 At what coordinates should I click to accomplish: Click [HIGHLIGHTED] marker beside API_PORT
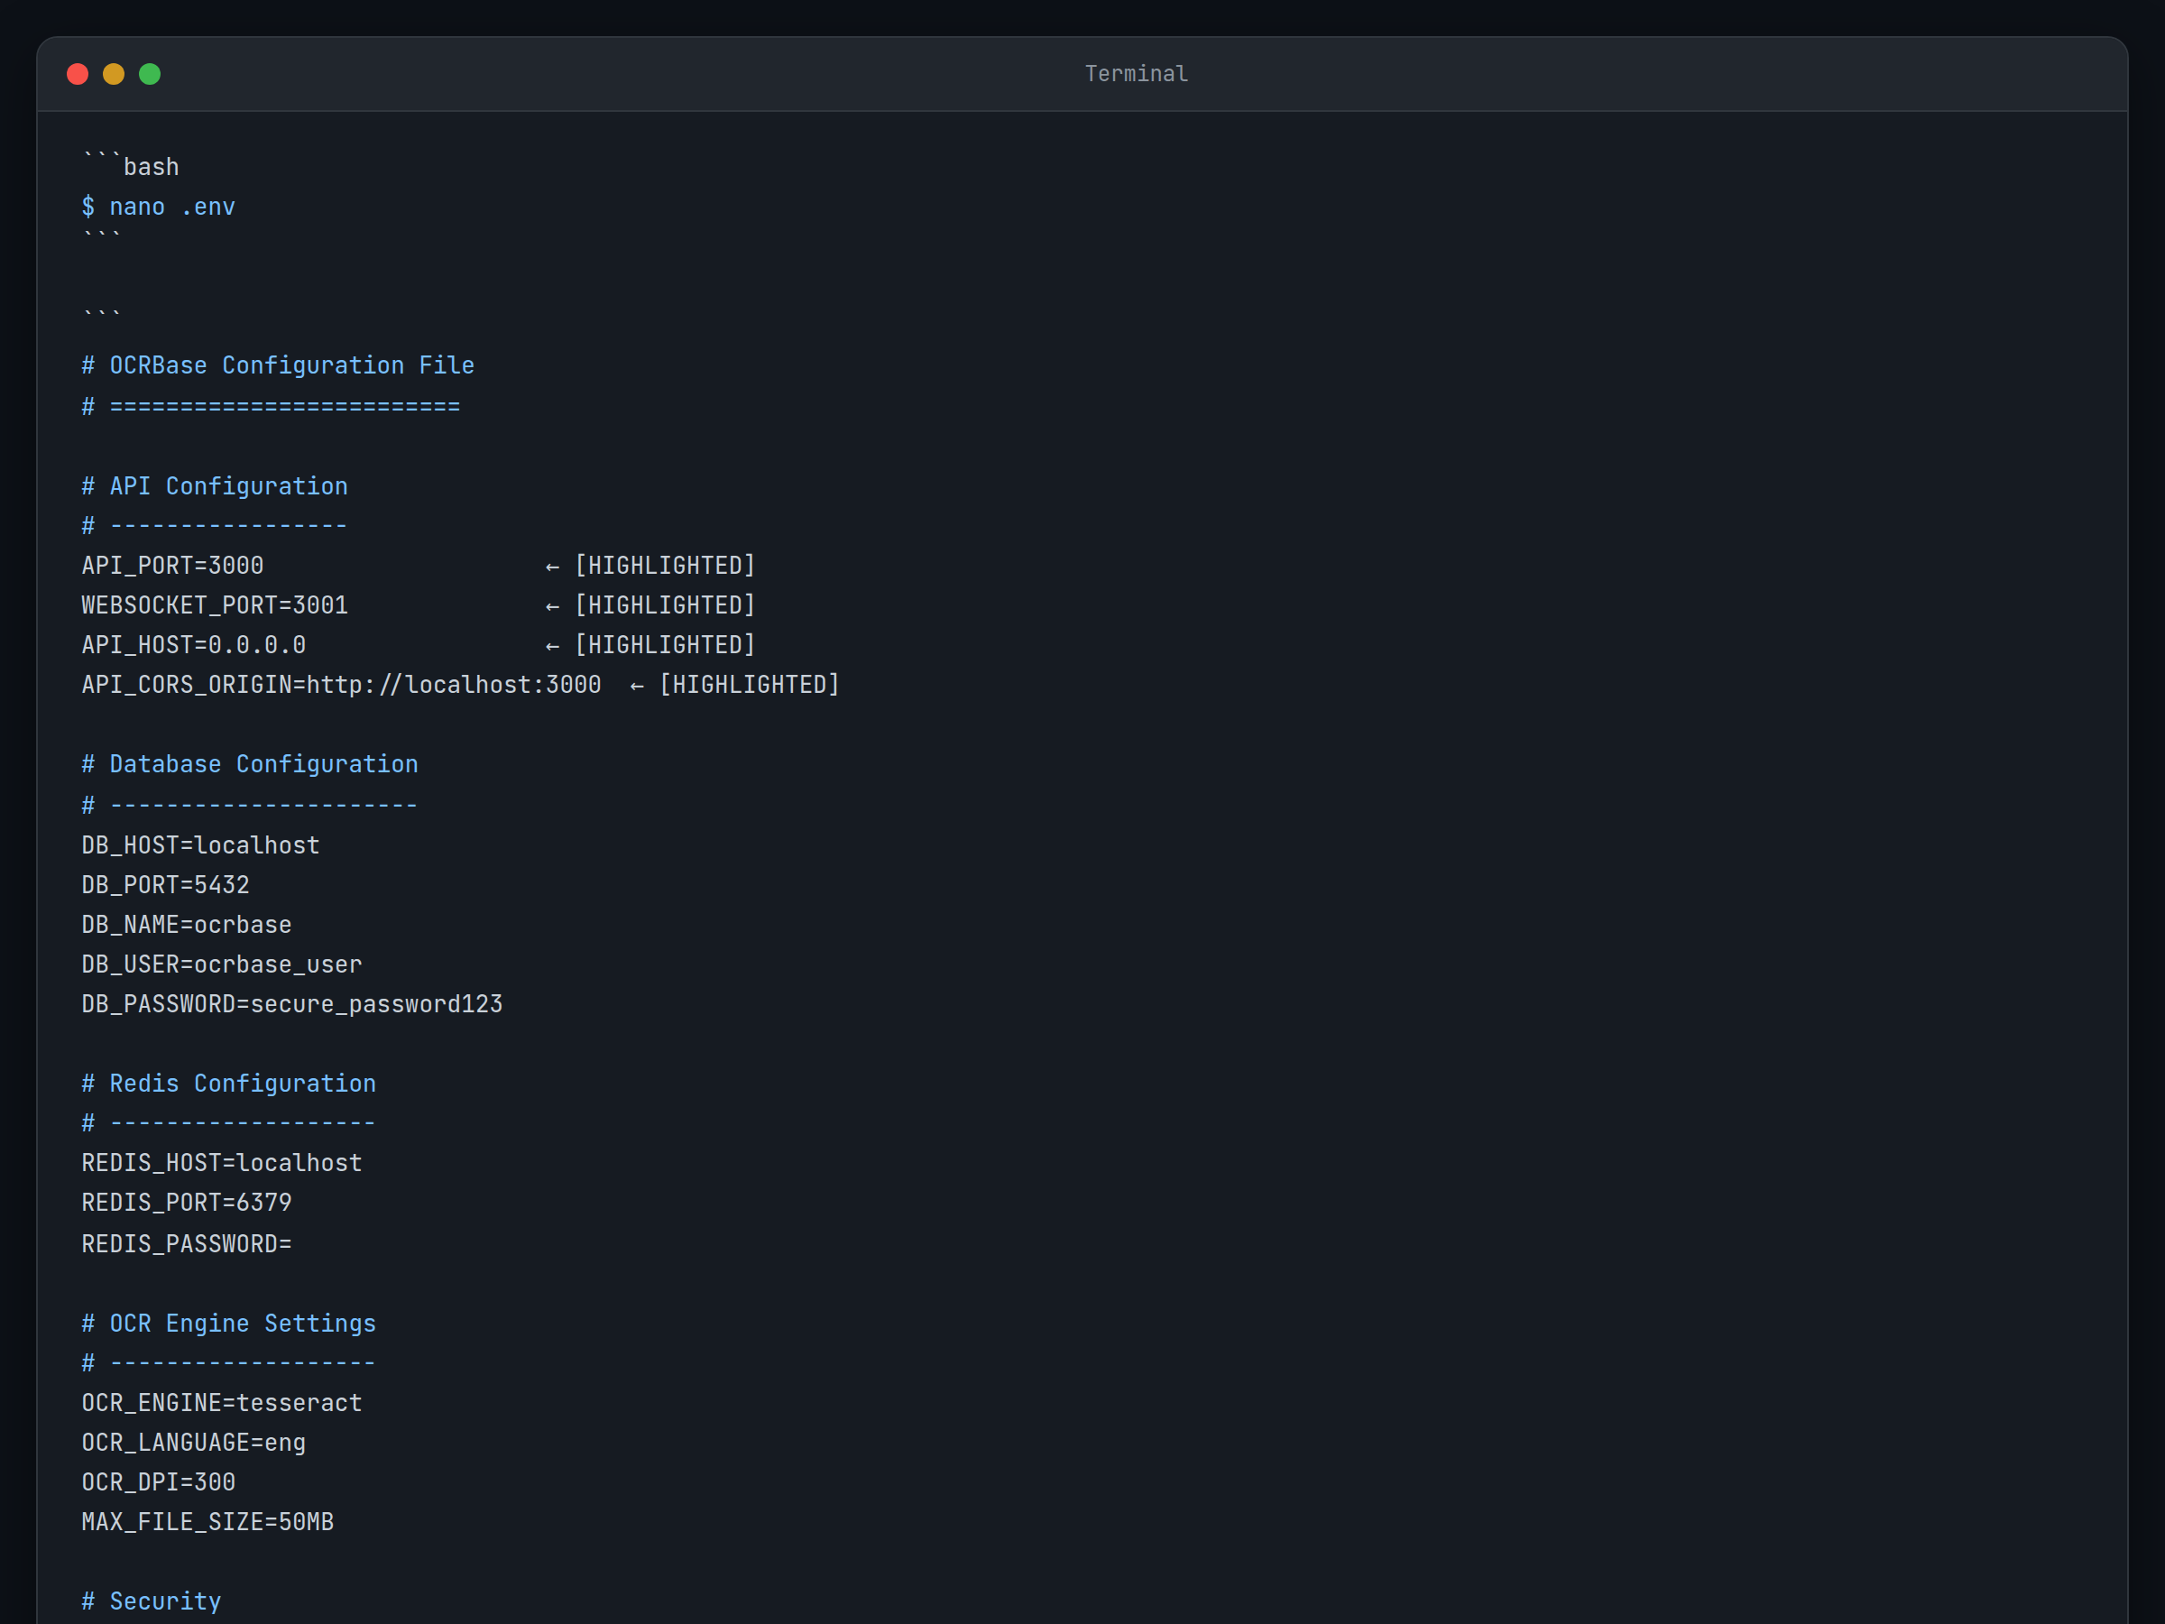point(666,566)
